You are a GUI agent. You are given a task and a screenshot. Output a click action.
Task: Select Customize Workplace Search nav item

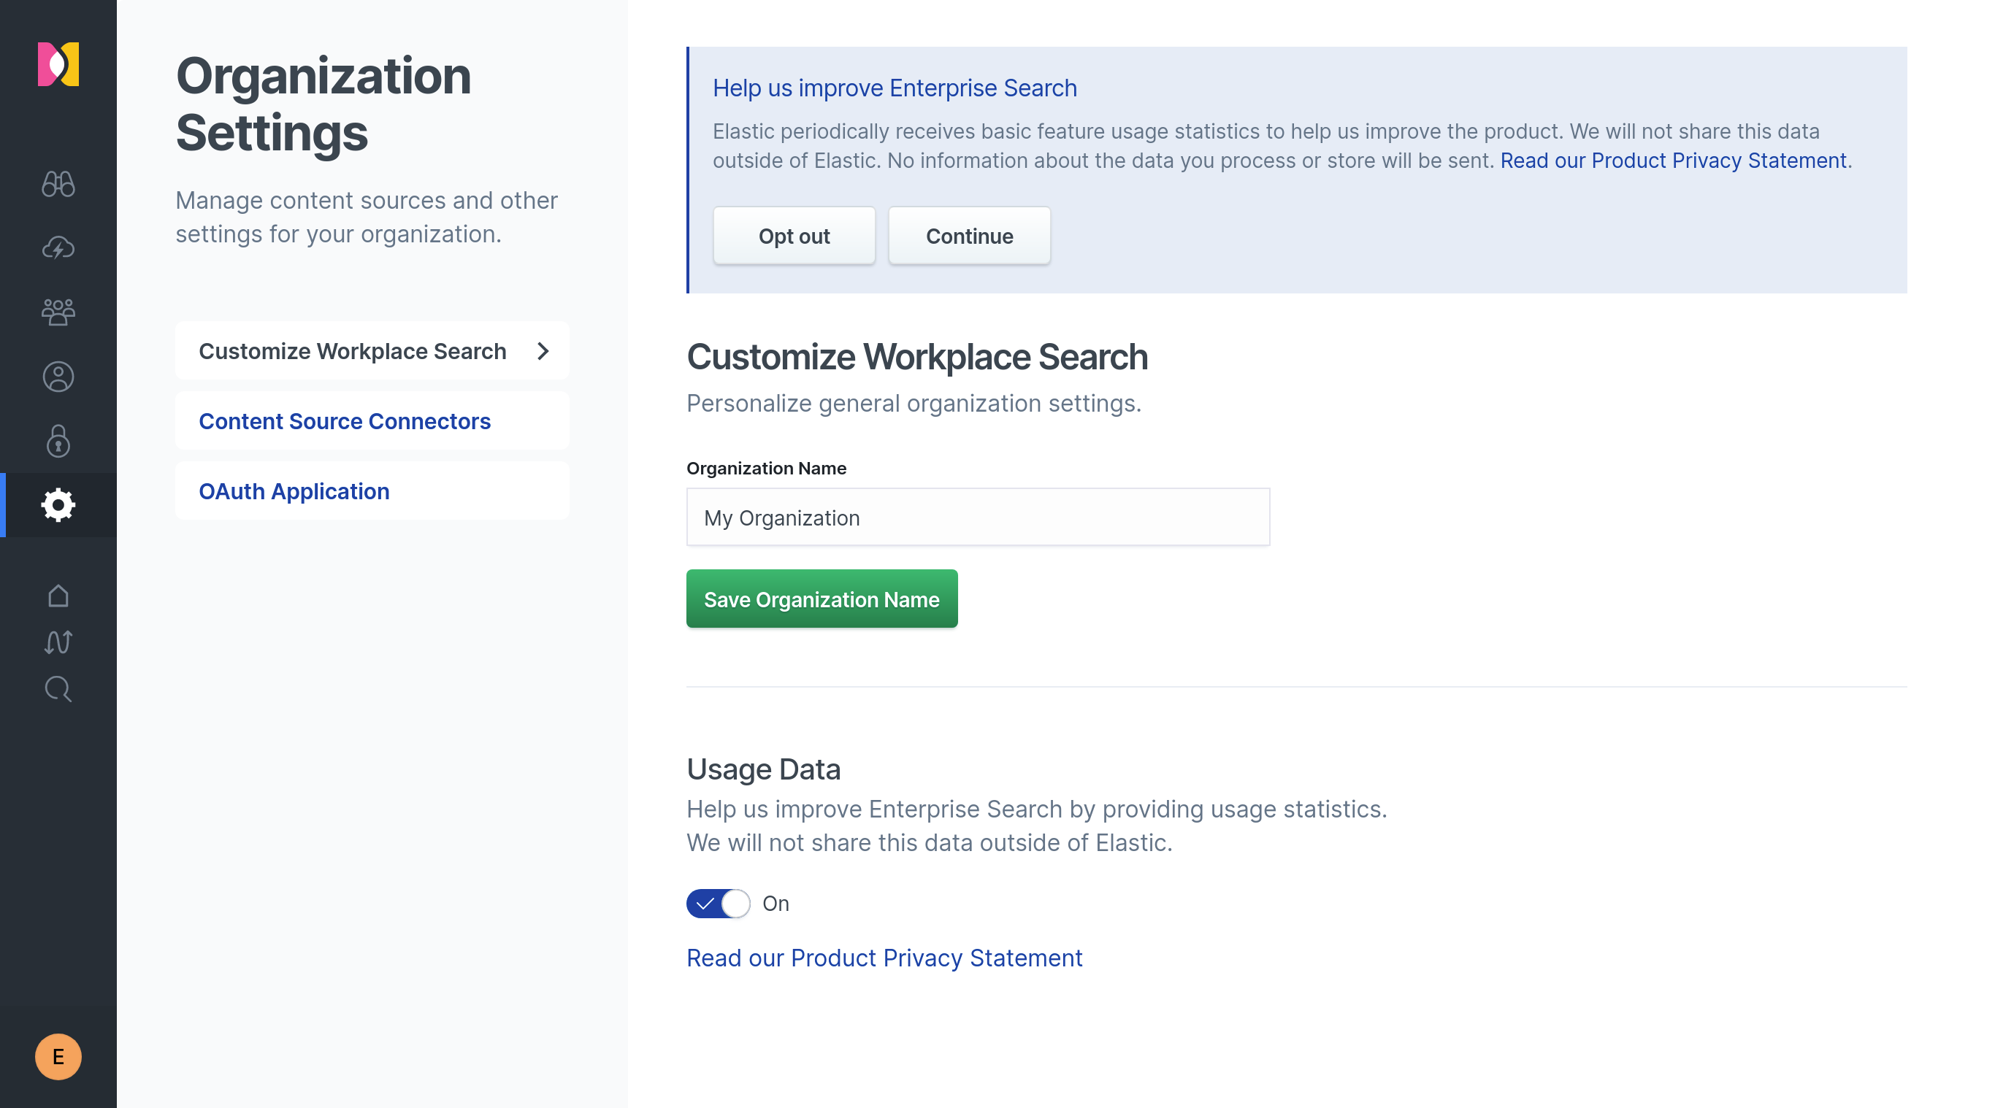pos(372,352)
